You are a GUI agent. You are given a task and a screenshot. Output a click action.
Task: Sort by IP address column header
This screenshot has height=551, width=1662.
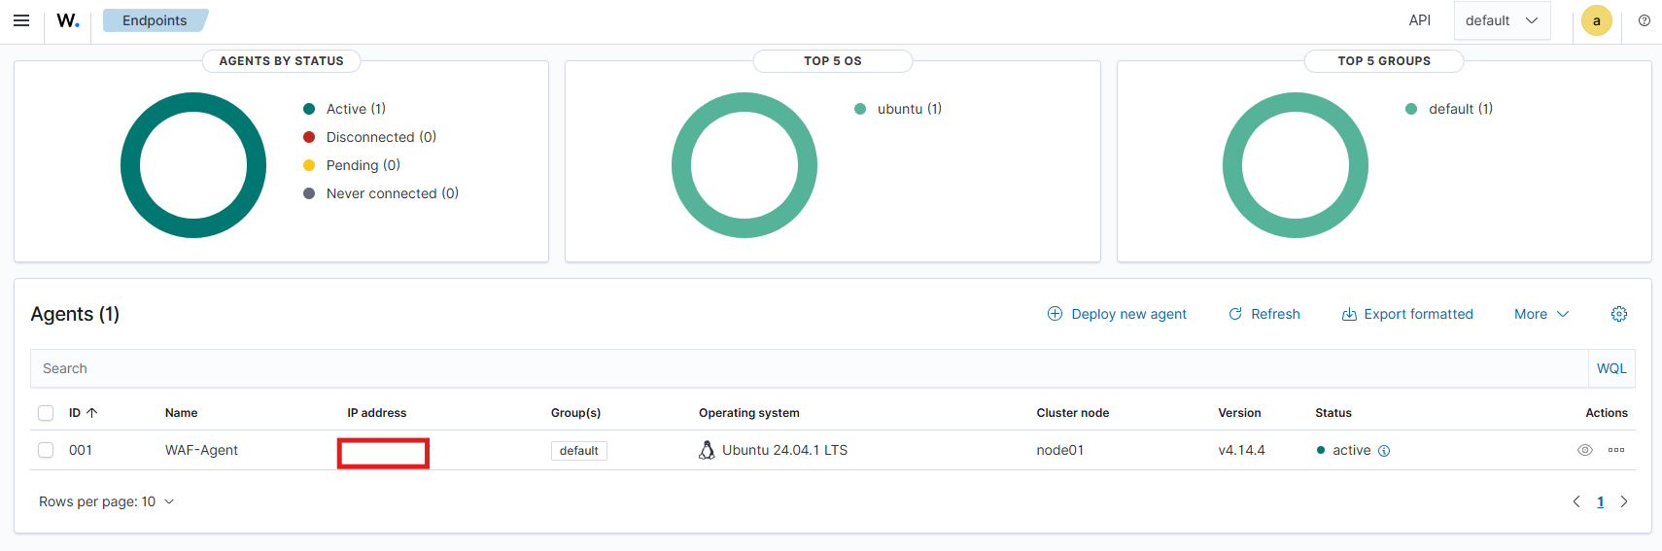[x=377, y=413]
